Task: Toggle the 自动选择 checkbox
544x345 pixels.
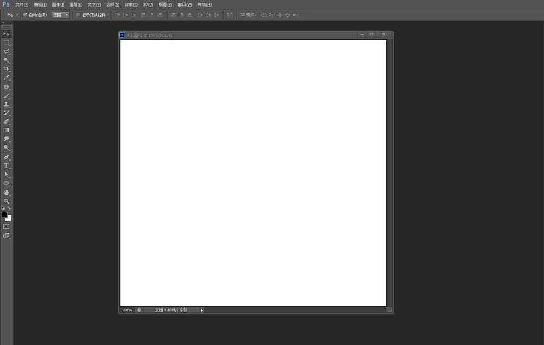Action: pos(25,15)
